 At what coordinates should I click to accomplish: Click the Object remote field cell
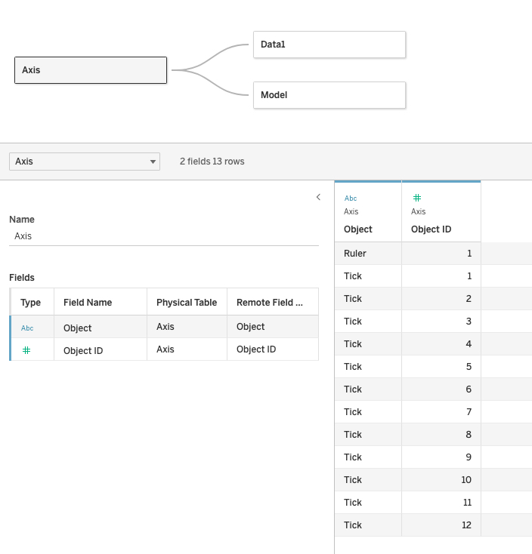pos(273,327)
